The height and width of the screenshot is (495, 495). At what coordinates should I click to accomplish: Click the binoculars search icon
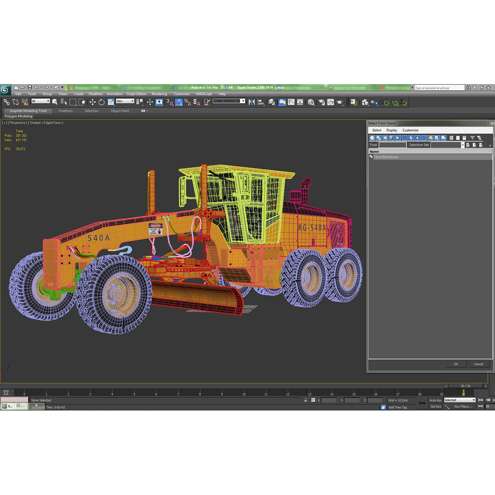pyautogui.click(x=468, y=88)
